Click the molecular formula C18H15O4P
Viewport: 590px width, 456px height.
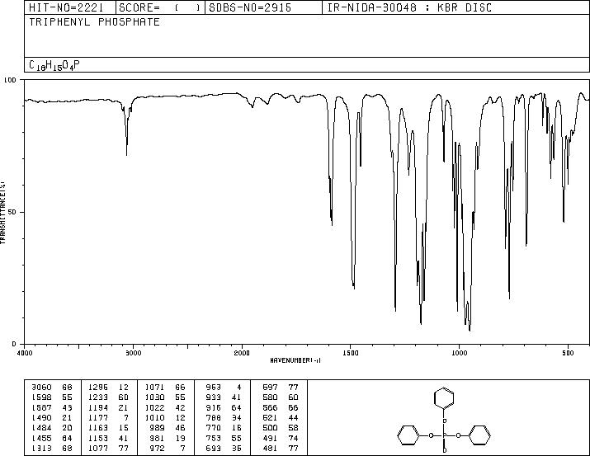pos(54,65)
